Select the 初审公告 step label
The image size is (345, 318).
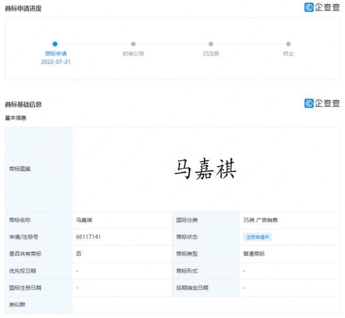click(x=133, y=54)
